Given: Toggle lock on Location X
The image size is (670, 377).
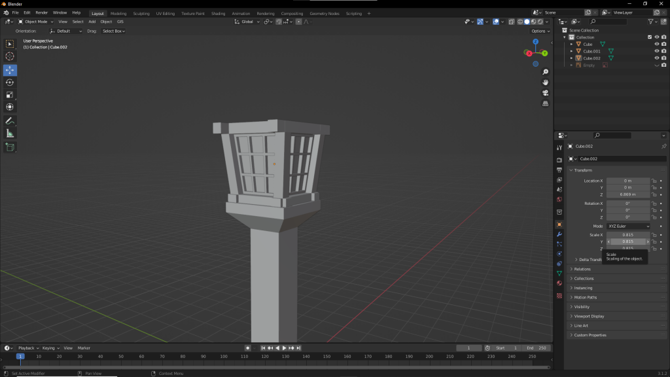Looking at the screenshot, I should tap(654, 181).
